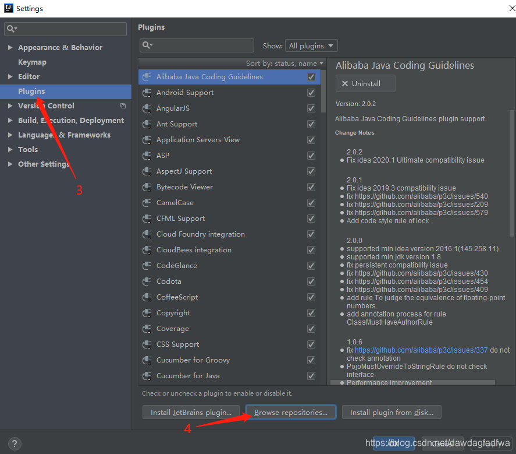Uncheck the CSS Support checkbox
The width and height of the screenshot is (516, 454).
coord(311,344)
